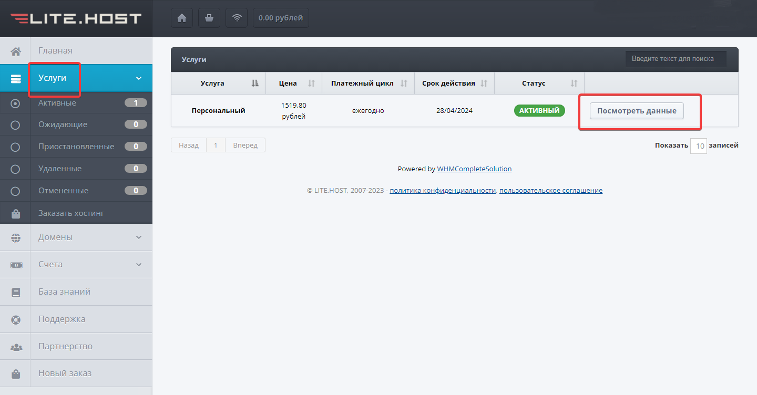
Task: Go to Главная in sidebar
Action: [76, 50]
